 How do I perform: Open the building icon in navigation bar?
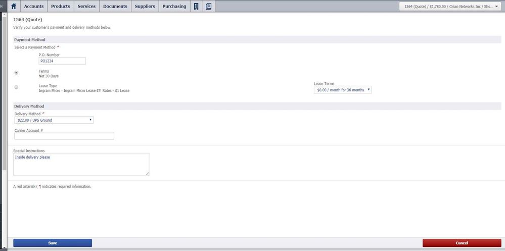point(196,6)
